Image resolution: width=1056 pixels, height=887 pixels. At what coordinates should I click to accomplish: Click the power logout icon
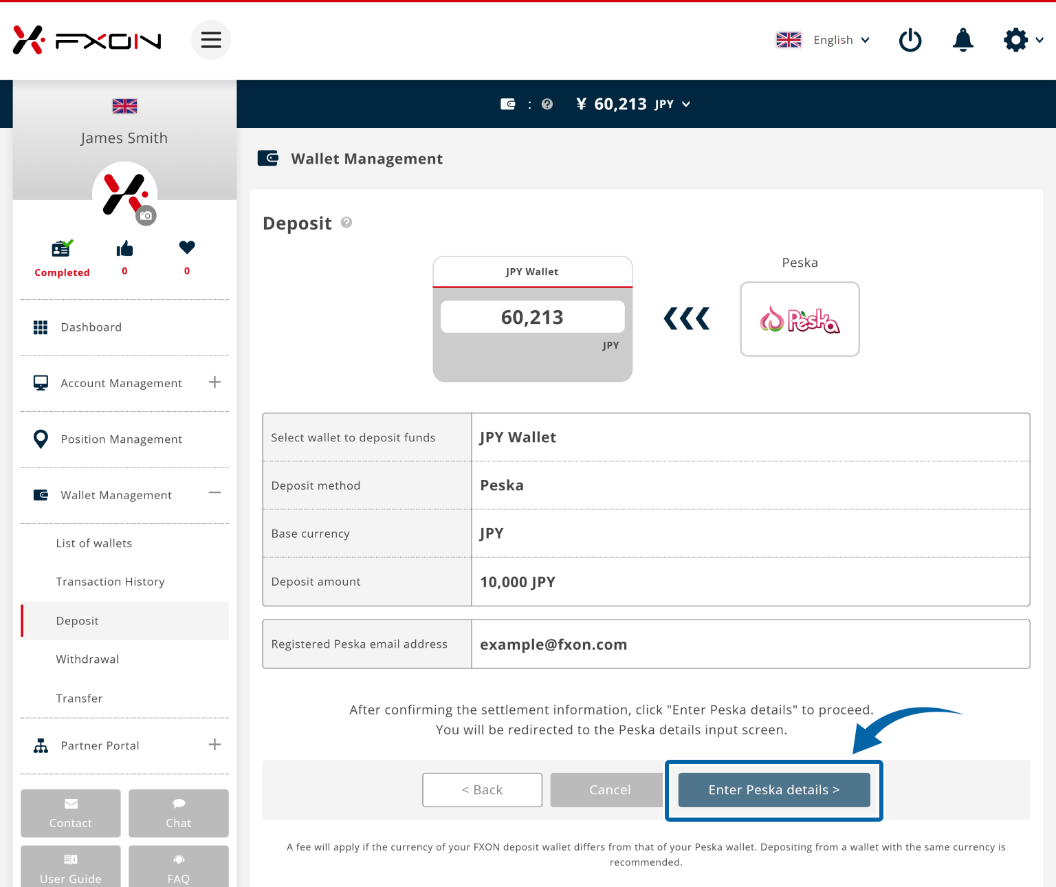click(x=910, y=40)
